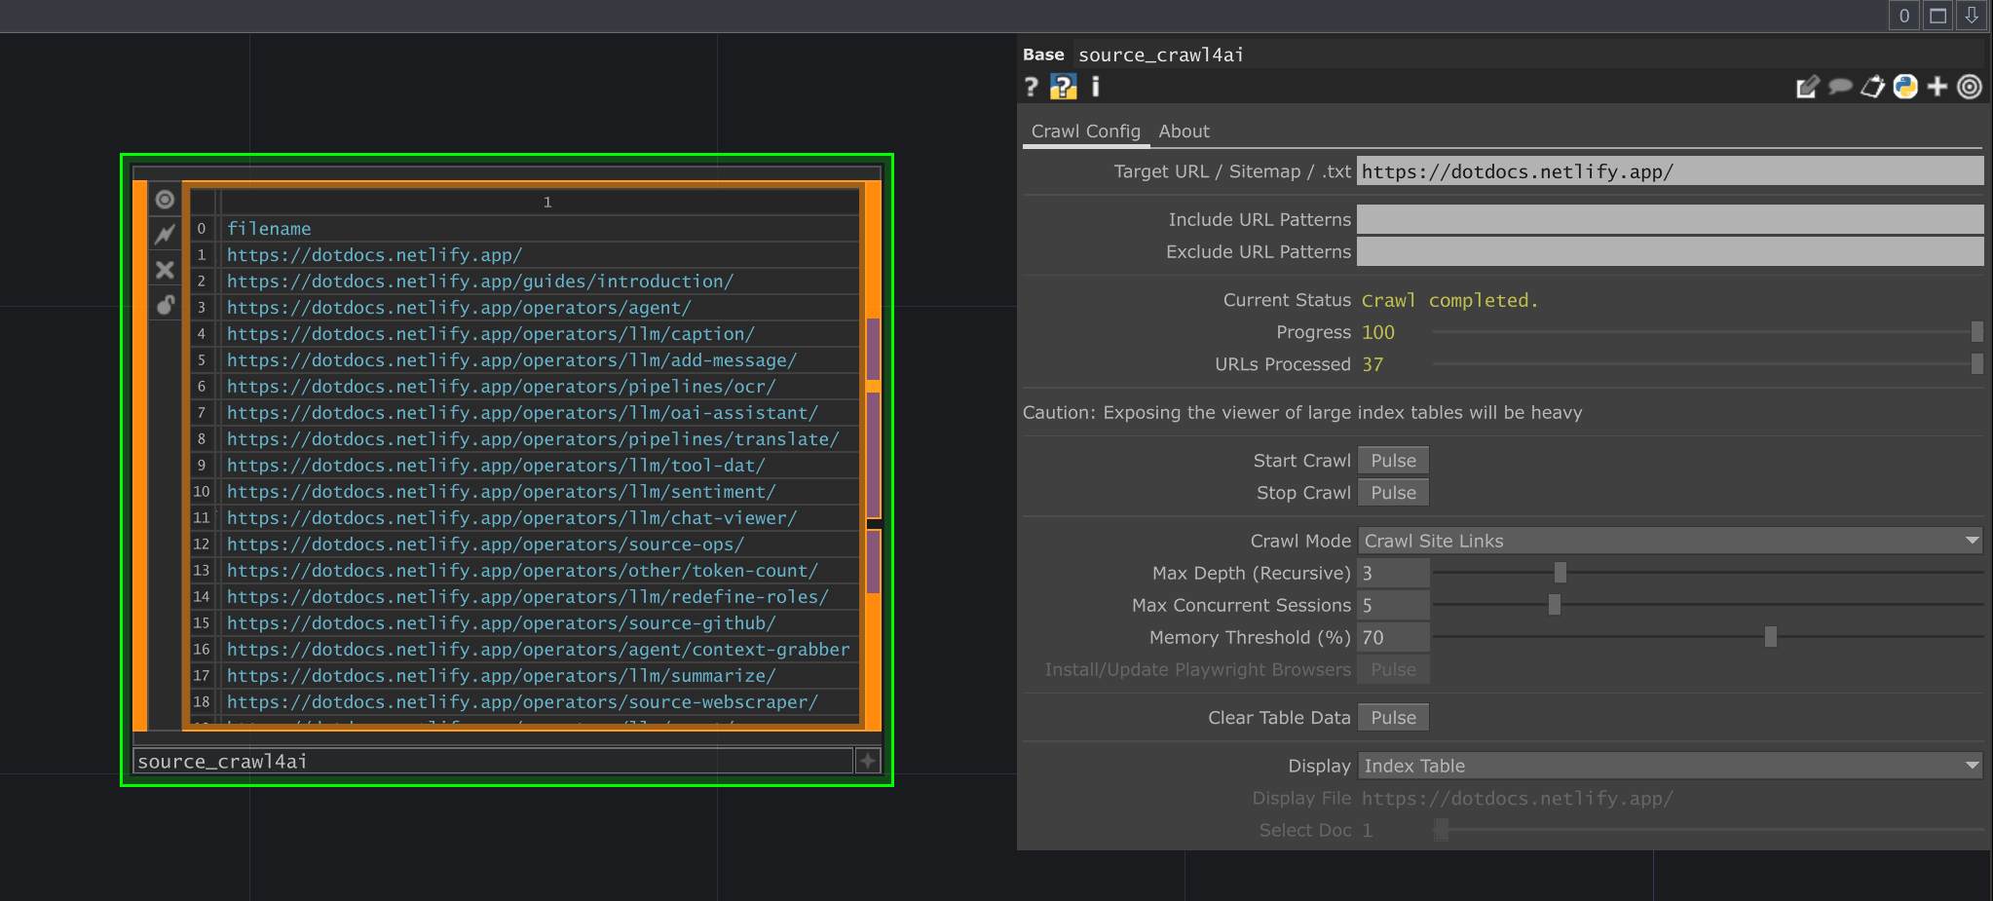Screen dimensions: 1993x901
Task: Open the comment speech bubble icon
Action: [x=1840, y=87]
